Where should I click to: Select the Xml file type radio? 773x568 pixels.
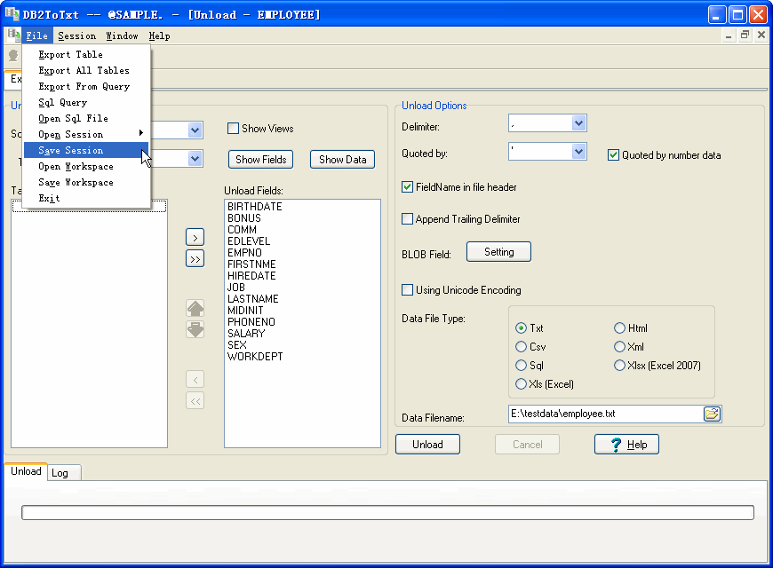point(619,347)
